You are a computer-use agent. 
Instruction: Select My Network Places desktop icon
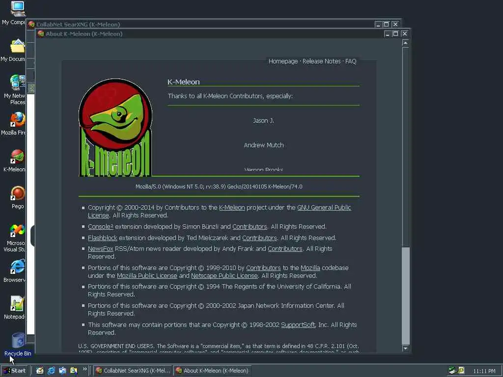[17, 82]
